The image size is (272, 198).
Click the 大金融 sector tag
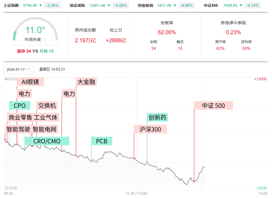click(x=86, y=82)
